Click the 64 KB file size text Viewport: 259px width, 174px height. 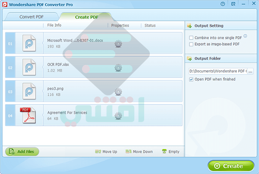(x=53, y=118)
